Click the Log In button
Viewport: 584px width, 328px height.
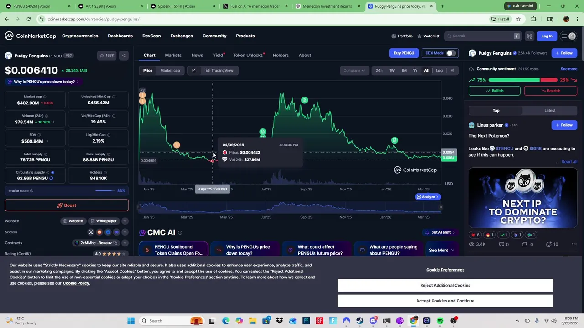[547, 36]
